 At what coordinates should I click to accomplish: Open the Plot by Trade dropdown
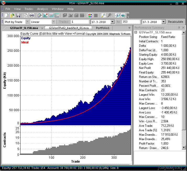27,22
